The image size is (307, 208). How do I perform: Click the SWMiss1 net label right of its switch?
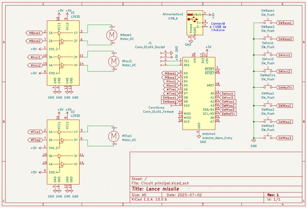click(x=284, y=106)
